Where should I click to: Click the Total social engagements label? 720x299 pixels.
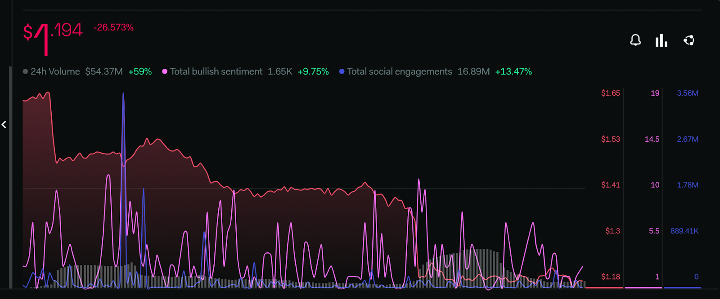pyautogui.click(x=400, y=71)
